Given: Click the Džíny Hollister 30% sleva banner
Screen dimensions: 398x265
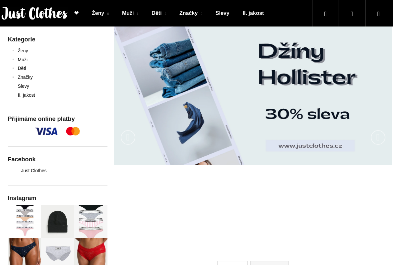Looking at the screenshot, I should pos(253,96).
